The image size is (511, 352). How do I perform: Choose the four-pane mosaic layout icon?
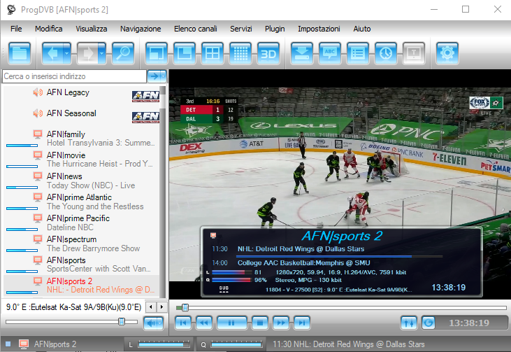tap(213, 53)
